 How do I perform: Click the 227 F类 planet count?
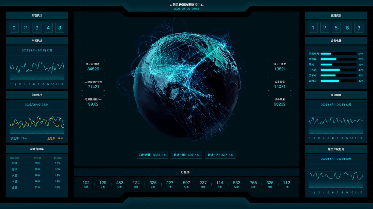point(170,184)
